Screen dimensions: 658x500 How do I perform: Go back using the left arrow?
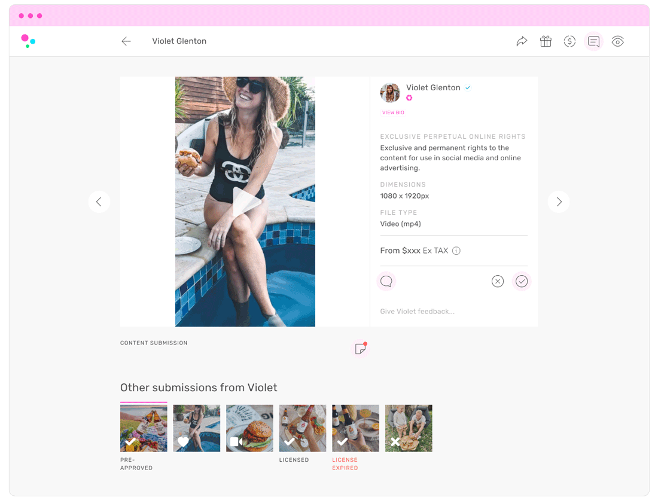click(x=126, y=41)
